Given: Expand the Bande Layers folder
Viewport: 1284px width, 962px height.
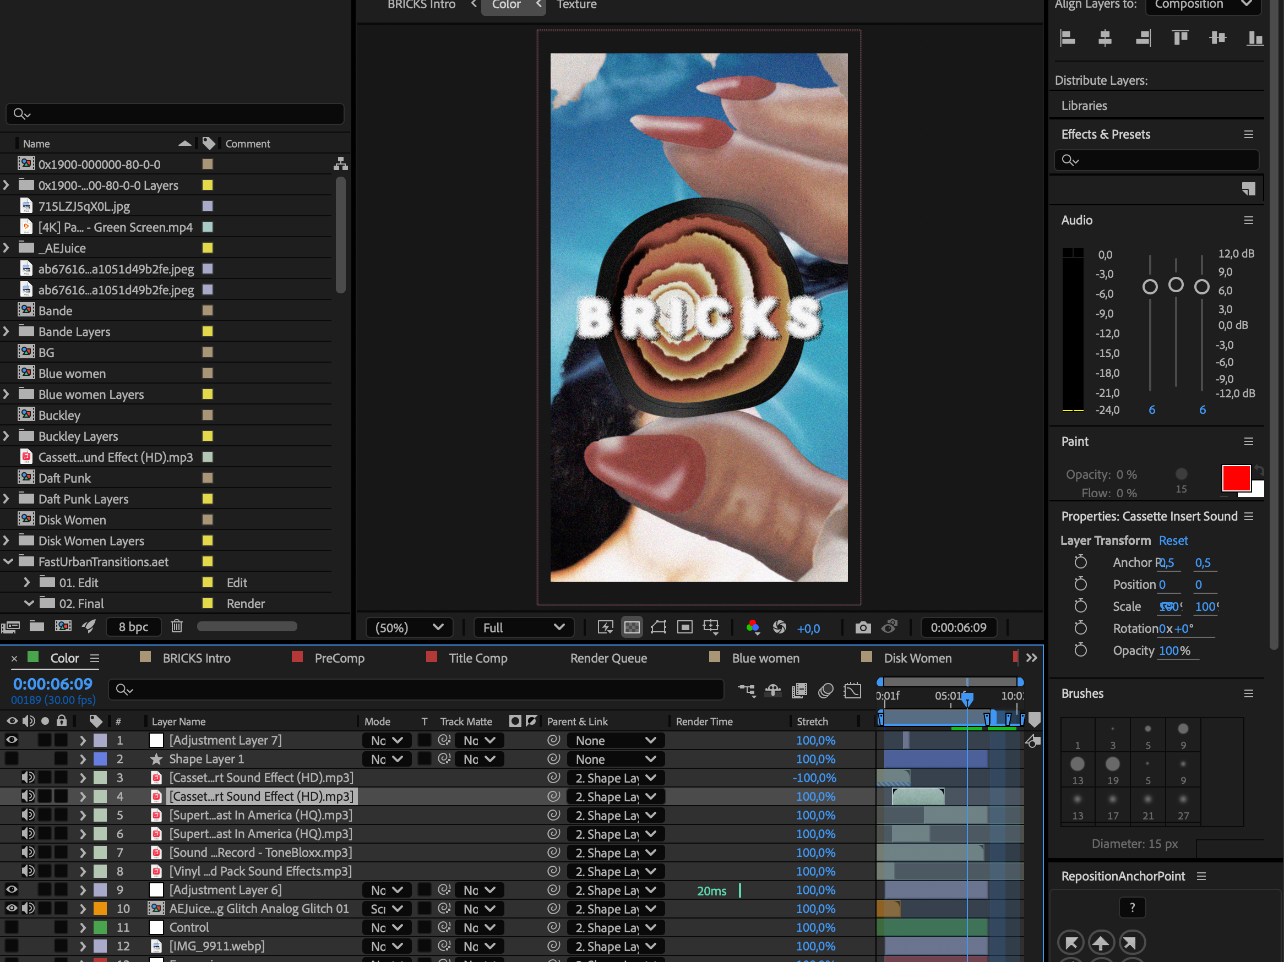Looking at the screenshot, I should (x=7, y=331).
